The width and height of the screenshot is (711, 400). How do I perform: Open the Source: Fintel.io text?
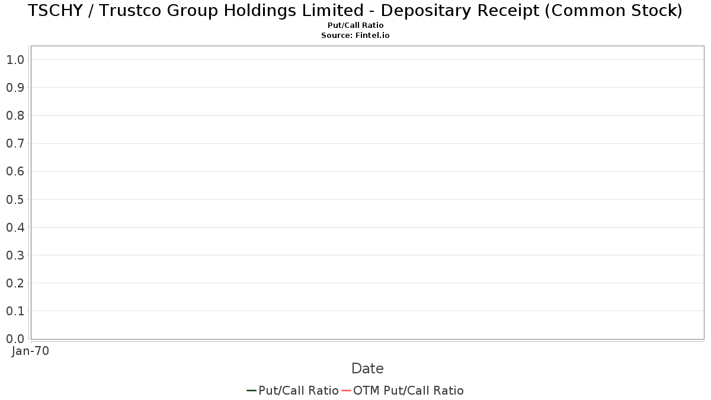[x=355, y=36]
